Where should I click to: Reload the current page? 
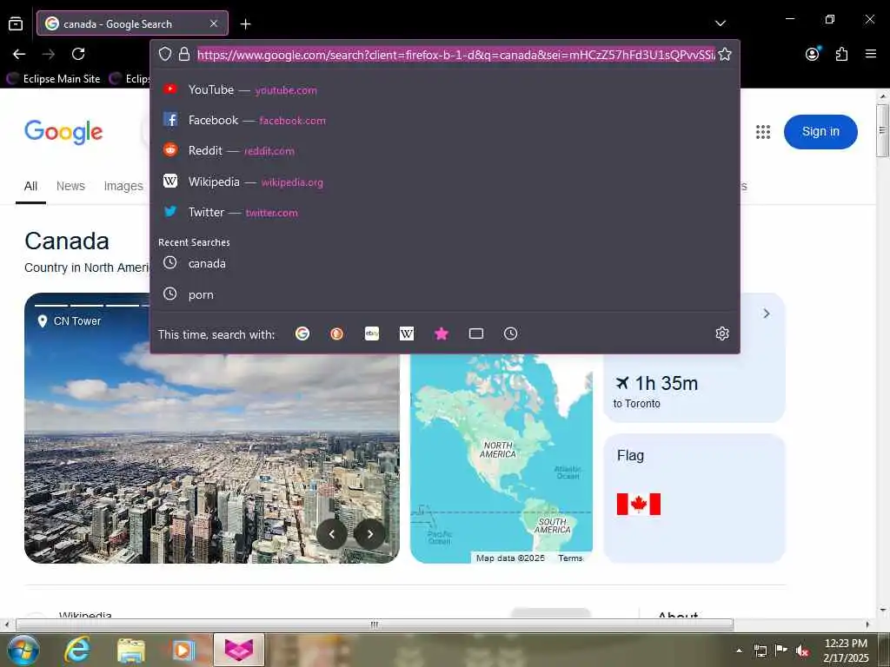point(78,54)
